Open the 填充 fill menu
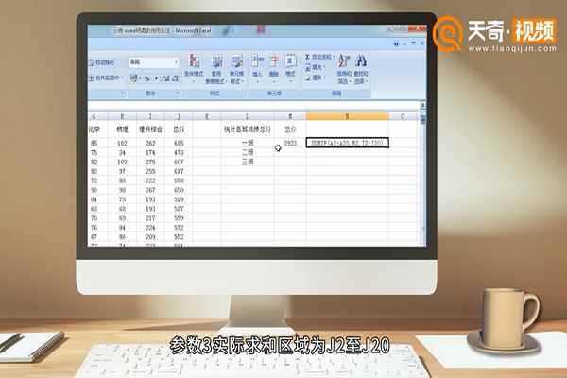This screenshot has height=378, width=567. [315, 67]
